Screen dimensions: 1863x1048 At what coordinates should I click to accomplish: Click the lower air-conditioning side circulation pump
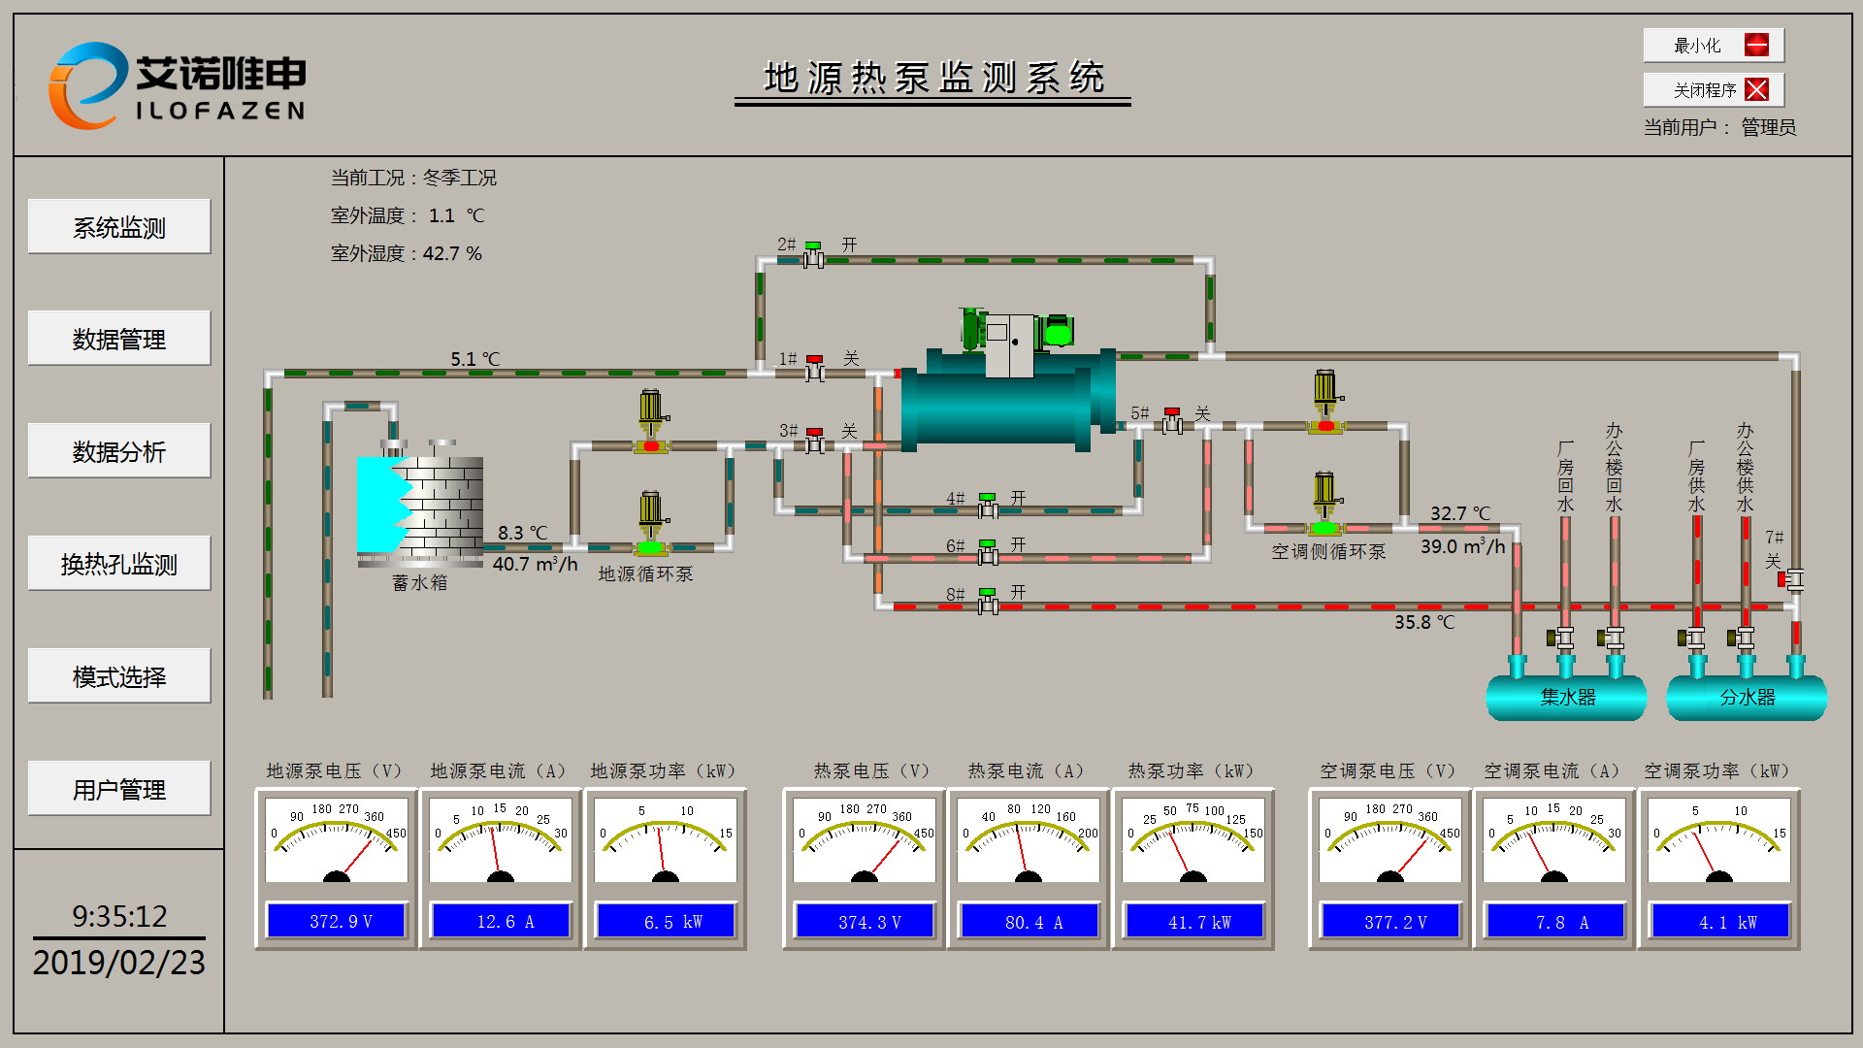[x=1325, y=506]
